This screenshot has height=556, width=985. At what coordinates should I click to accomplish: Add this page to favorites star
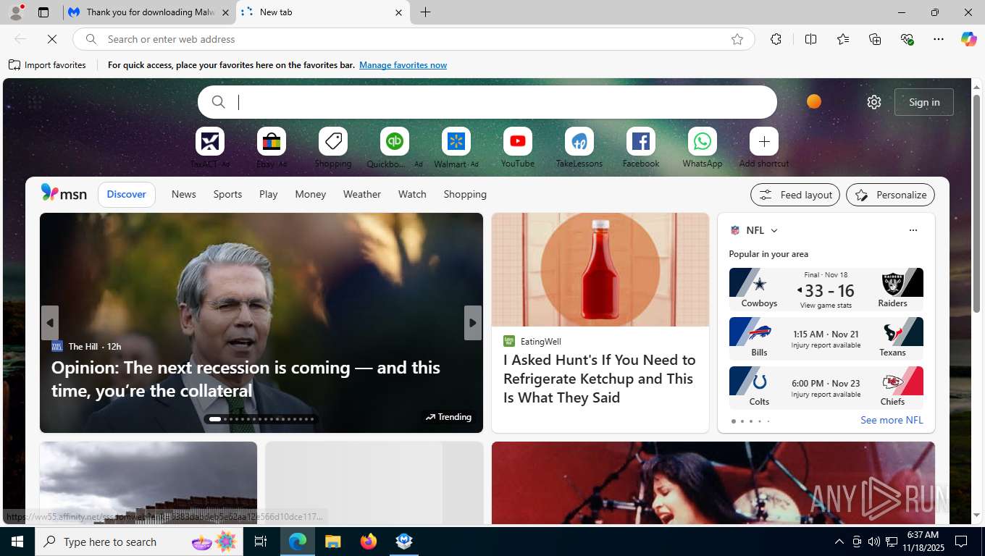[737, 39]
